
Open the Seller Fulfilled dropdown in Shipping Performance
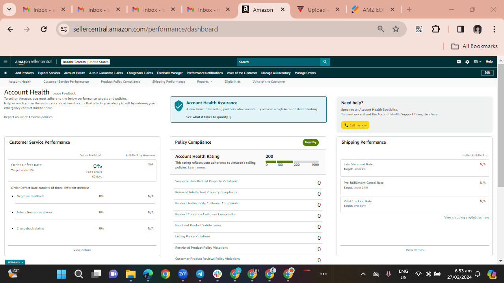tap(475, 155)
